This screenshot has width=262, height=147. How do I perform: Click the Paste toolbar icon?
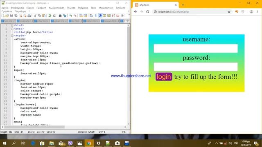pyautogui.click(x=44, y=16)
